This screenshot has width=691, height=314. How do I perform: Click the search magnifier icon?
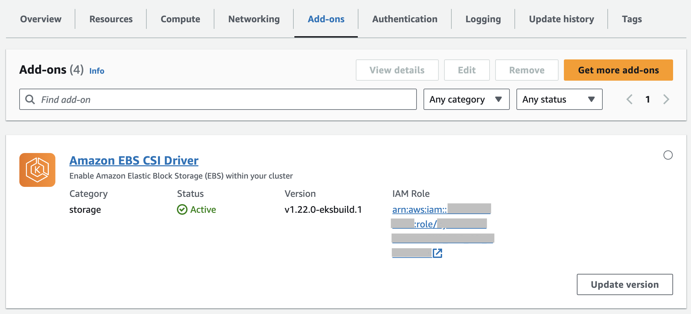click(x=30, y=99)
